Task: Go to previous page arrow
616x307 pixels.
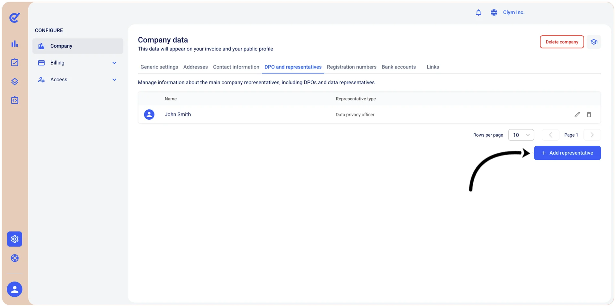Action: point(550,135)
